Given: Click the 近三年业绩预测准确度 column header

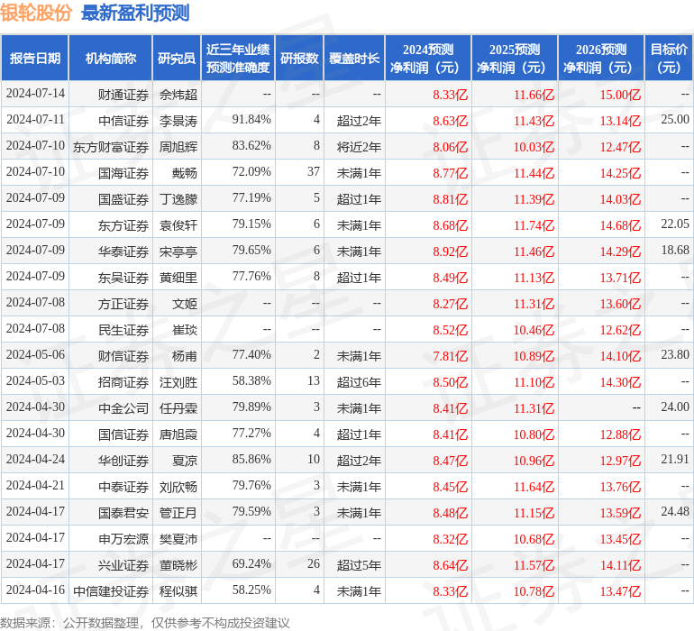Looking at the screenshot, I should tap(238, 58).
